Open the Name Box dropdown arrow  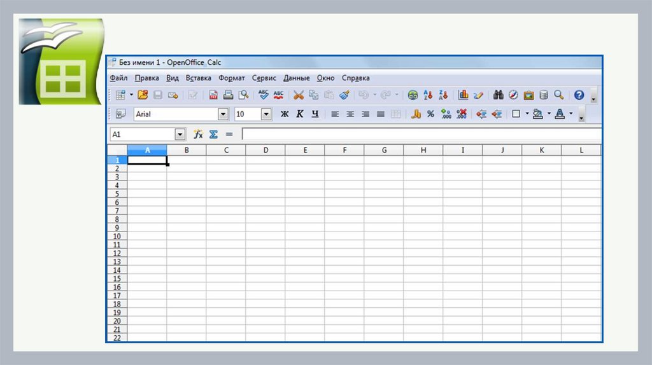(180, 135)
